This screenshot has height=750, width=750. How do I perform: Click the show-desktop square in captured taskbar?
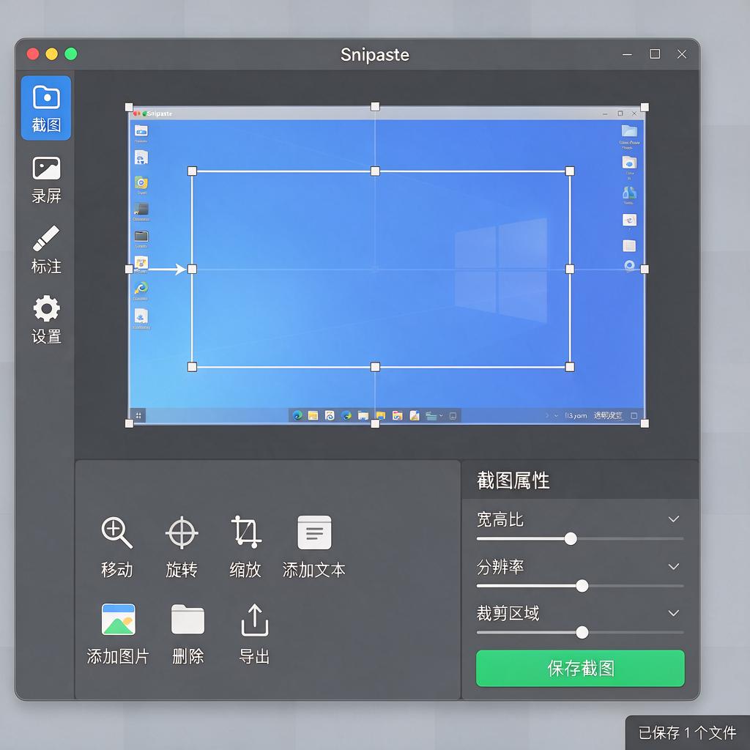pos(634,416)
